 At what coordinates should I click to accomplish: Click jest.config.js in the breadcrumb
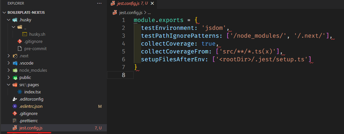[130, 13]
